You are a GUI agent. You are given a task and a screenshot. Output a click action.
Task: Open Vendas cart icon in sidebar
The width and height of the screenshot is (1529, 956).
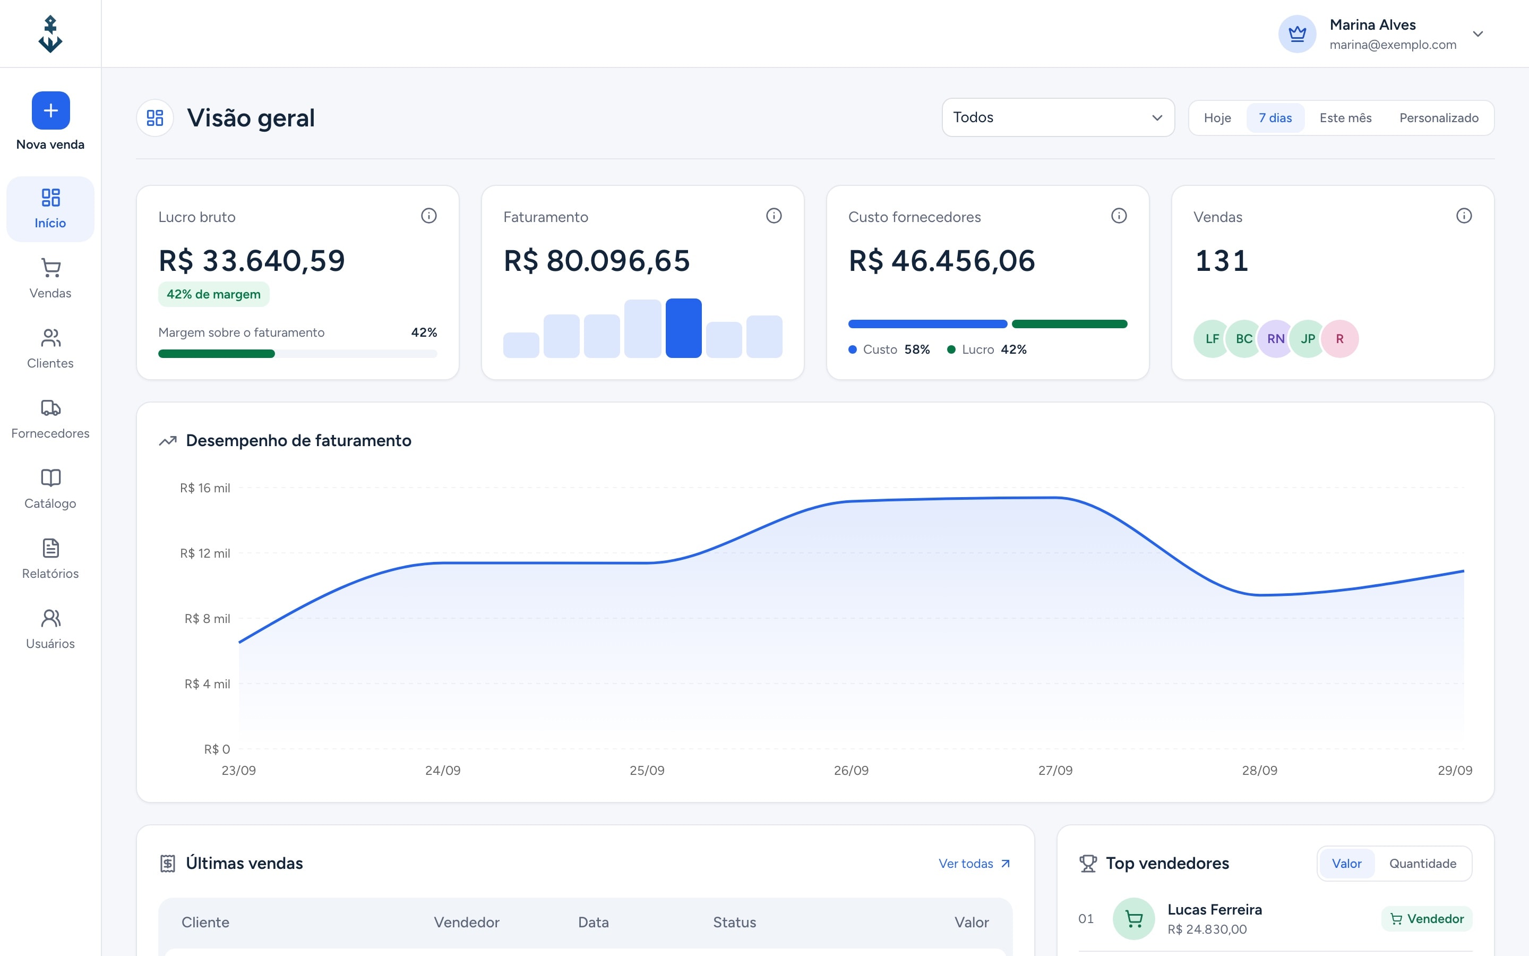50,268
